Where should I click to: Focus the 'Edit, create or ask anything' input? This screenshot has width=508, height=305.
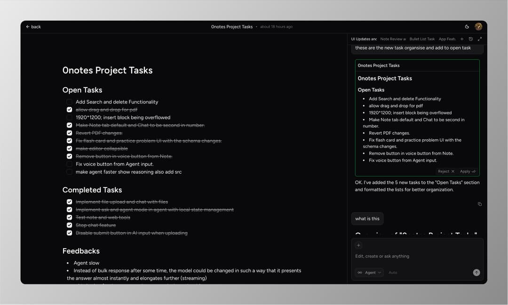click(414, 256)
